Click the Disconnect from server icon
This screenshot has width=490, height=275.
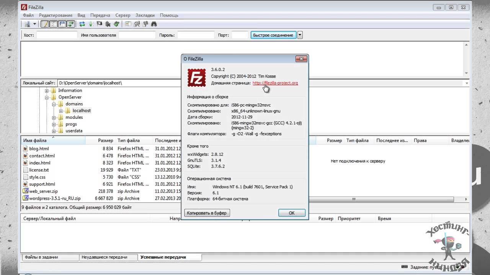(108, 24)
